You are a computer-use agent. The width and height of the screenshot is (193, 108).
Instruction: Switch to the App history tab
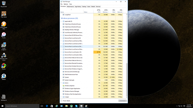(x=78, y=7)
